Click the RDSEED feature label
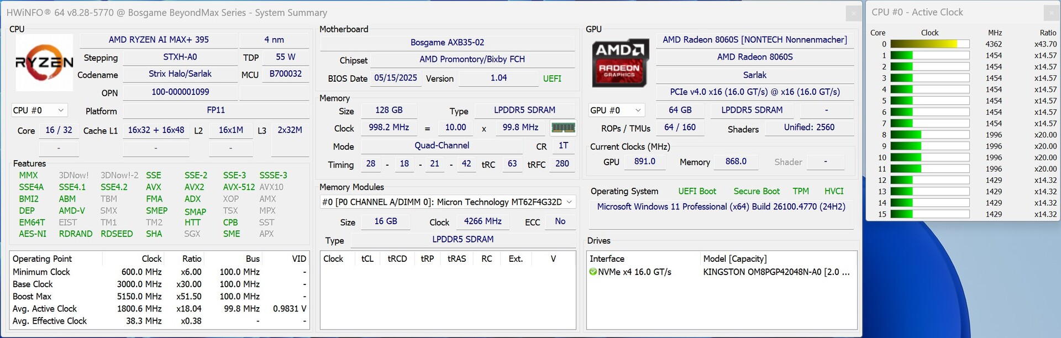This screenshot has height=338, width=1061. [x=117, y=234]
